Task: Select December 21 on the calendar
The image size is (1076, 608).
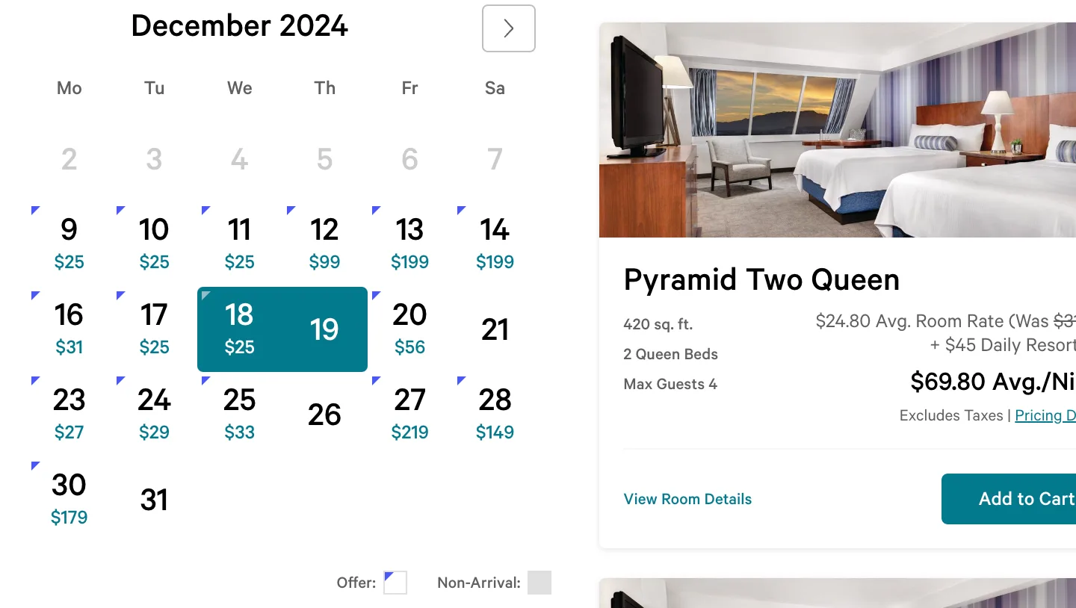Action: click(x=495, y=329)
